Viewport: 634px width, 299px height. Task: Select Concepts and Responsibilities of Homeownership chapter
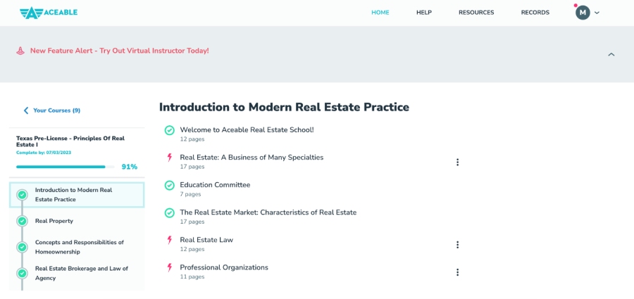coord(79,247)
